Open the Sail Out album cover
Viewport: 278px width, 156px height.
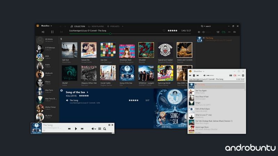point(69,50)
